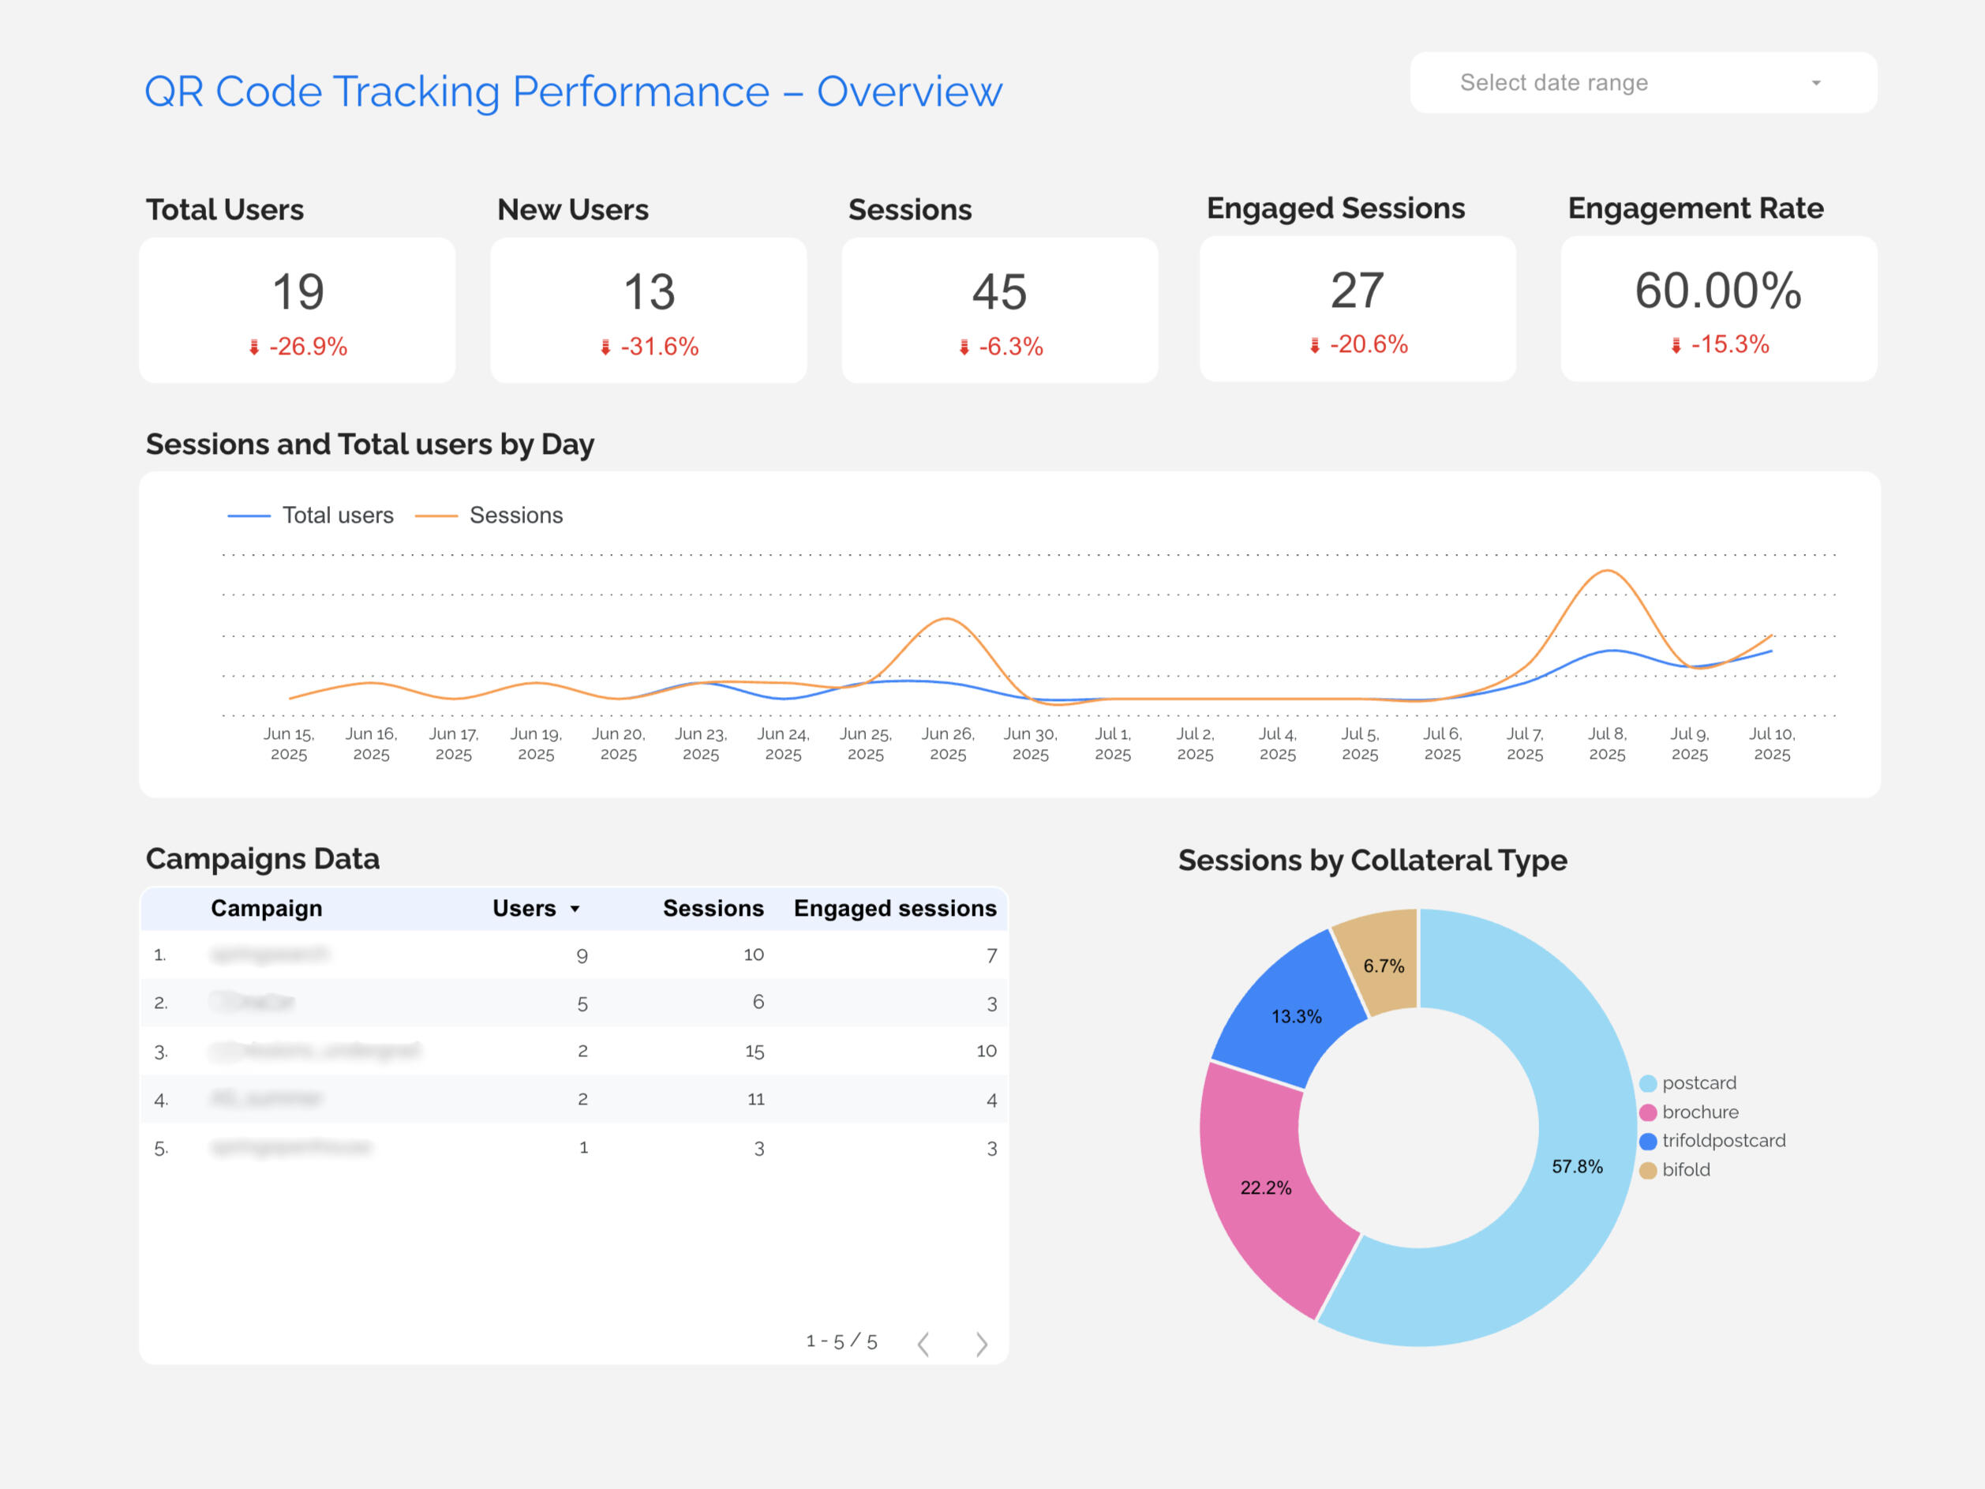
Task: Click the down arrow under Engagement Rate
Action: point(1676,346)
